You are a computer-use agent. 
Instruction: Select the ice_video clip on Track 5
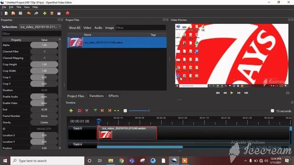point(127,133)
